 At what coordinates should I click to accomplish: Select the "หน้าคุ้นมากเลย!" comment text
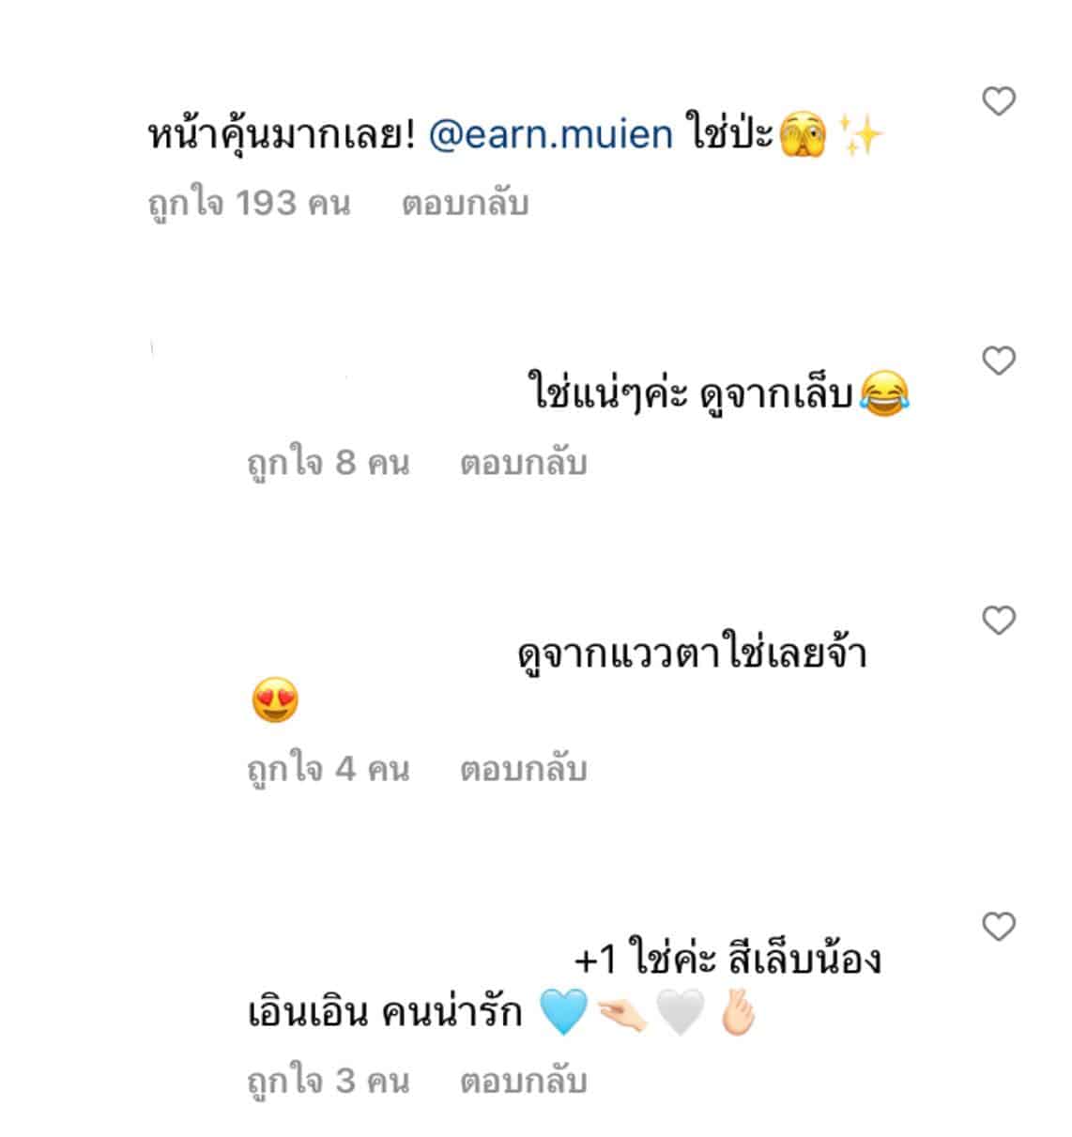(281, 136)
